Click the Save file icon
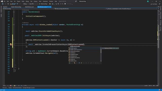This screenshot has width=162, height=91. pos(13,4)
